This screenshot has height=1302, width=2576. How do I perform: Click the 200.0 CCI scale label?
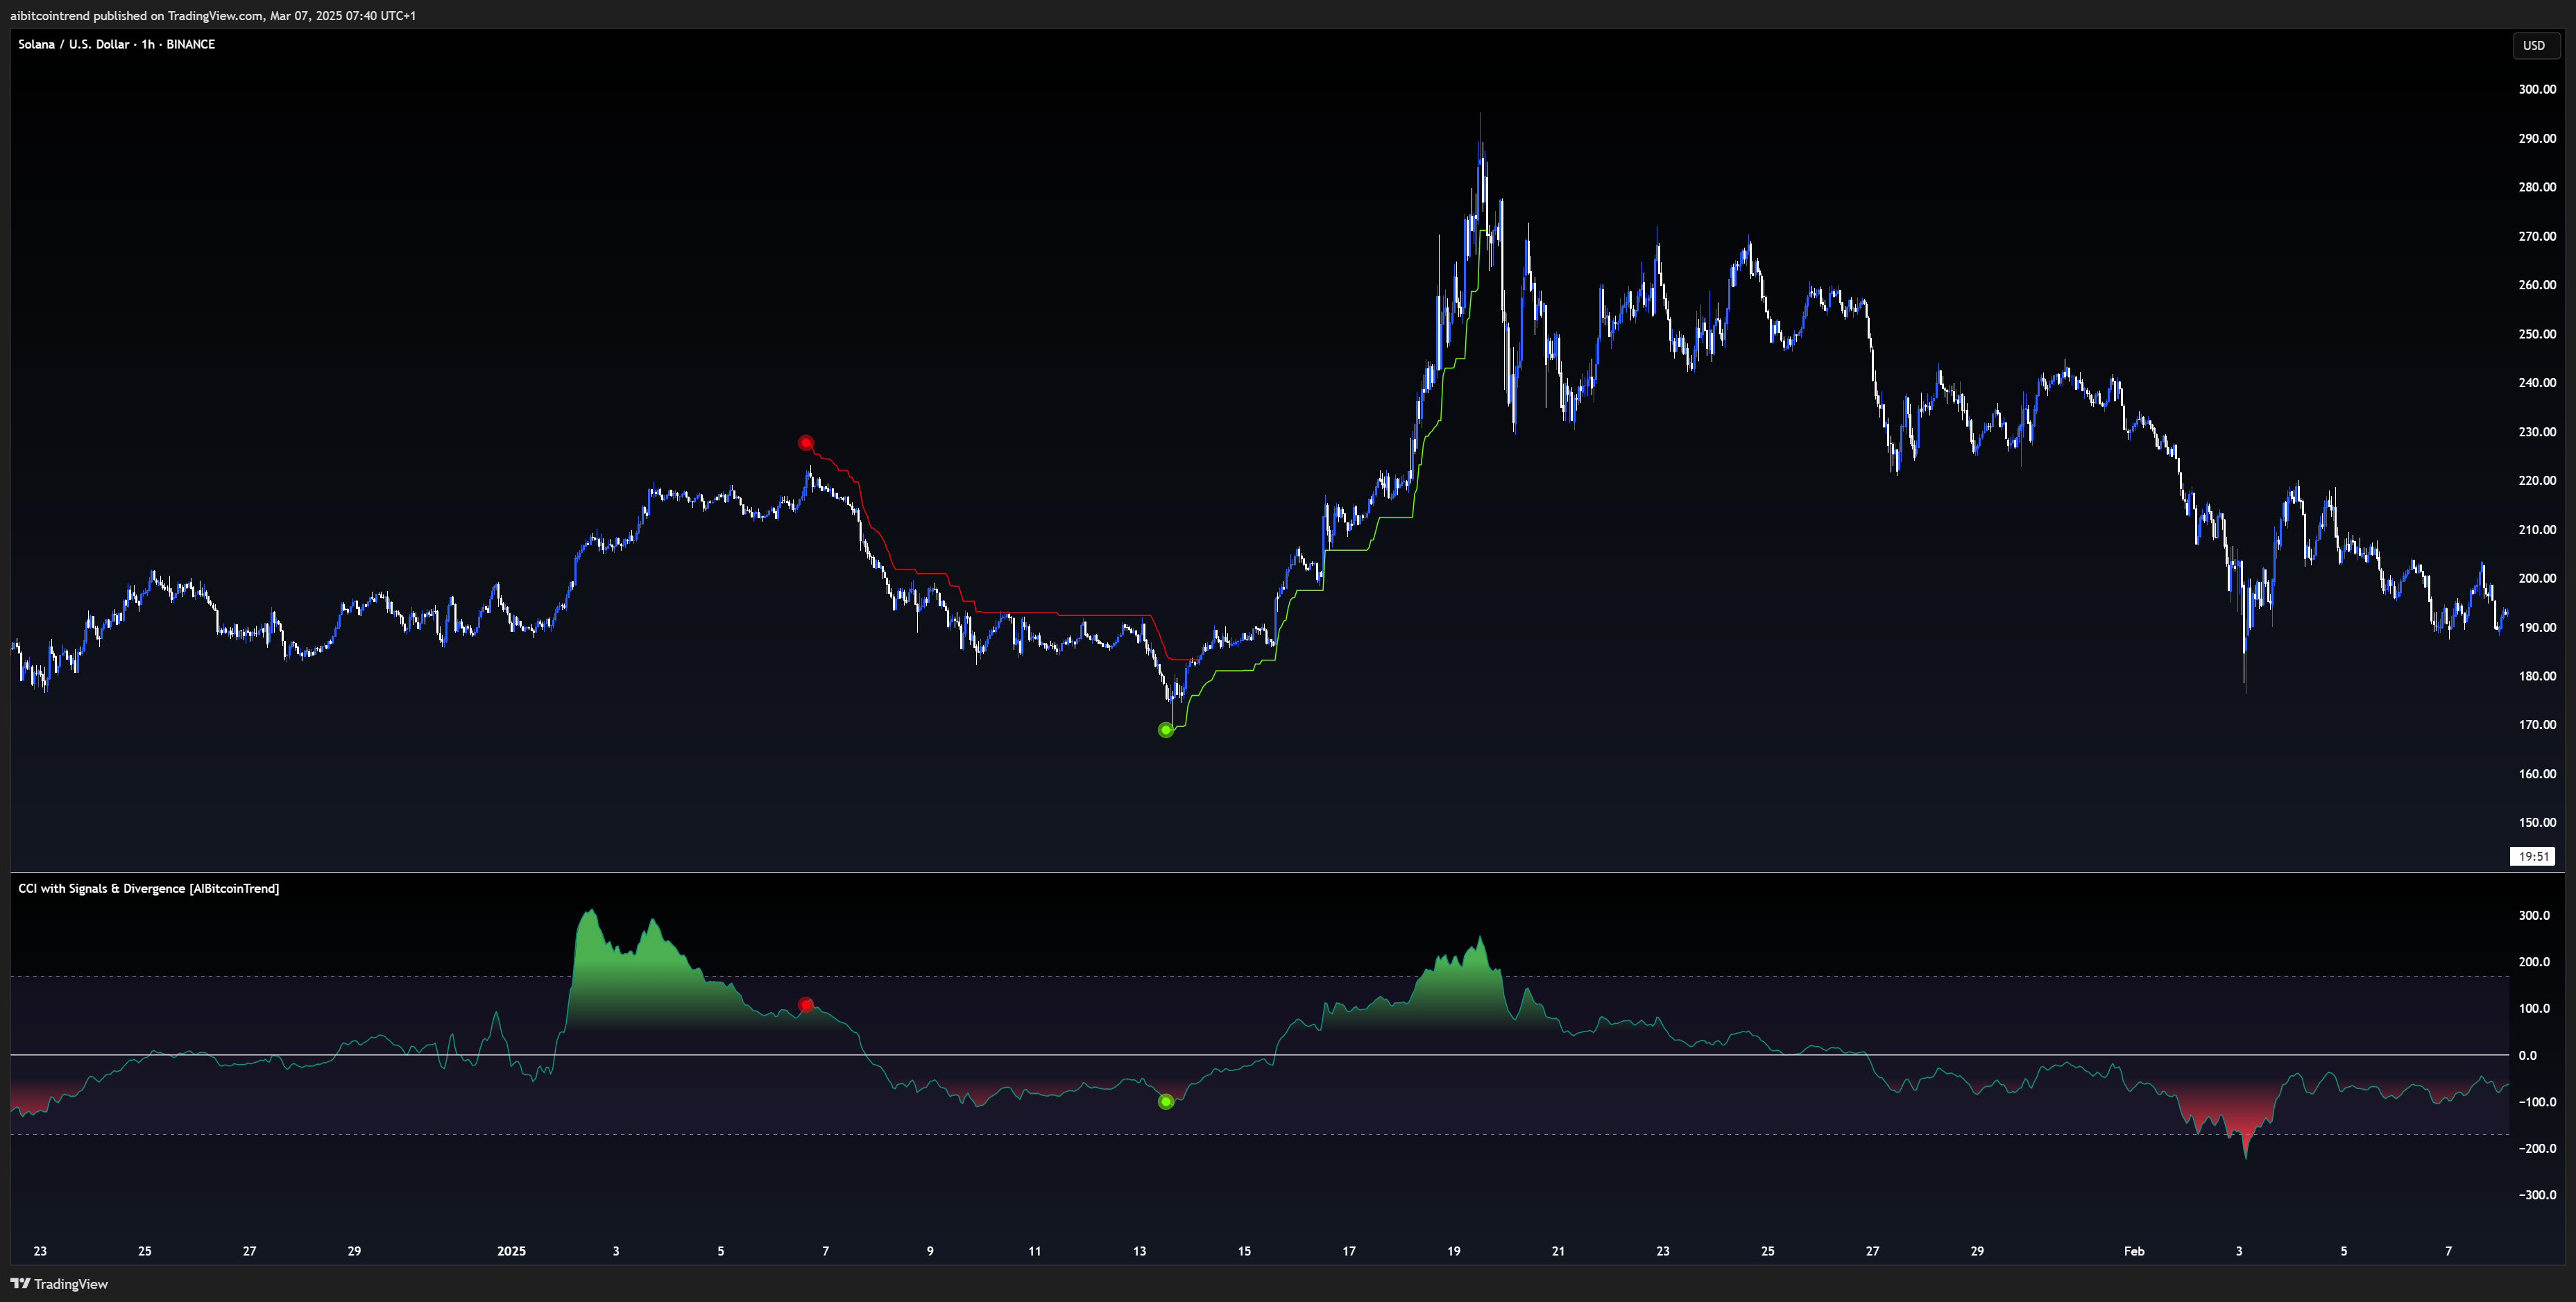[2534, 962]
